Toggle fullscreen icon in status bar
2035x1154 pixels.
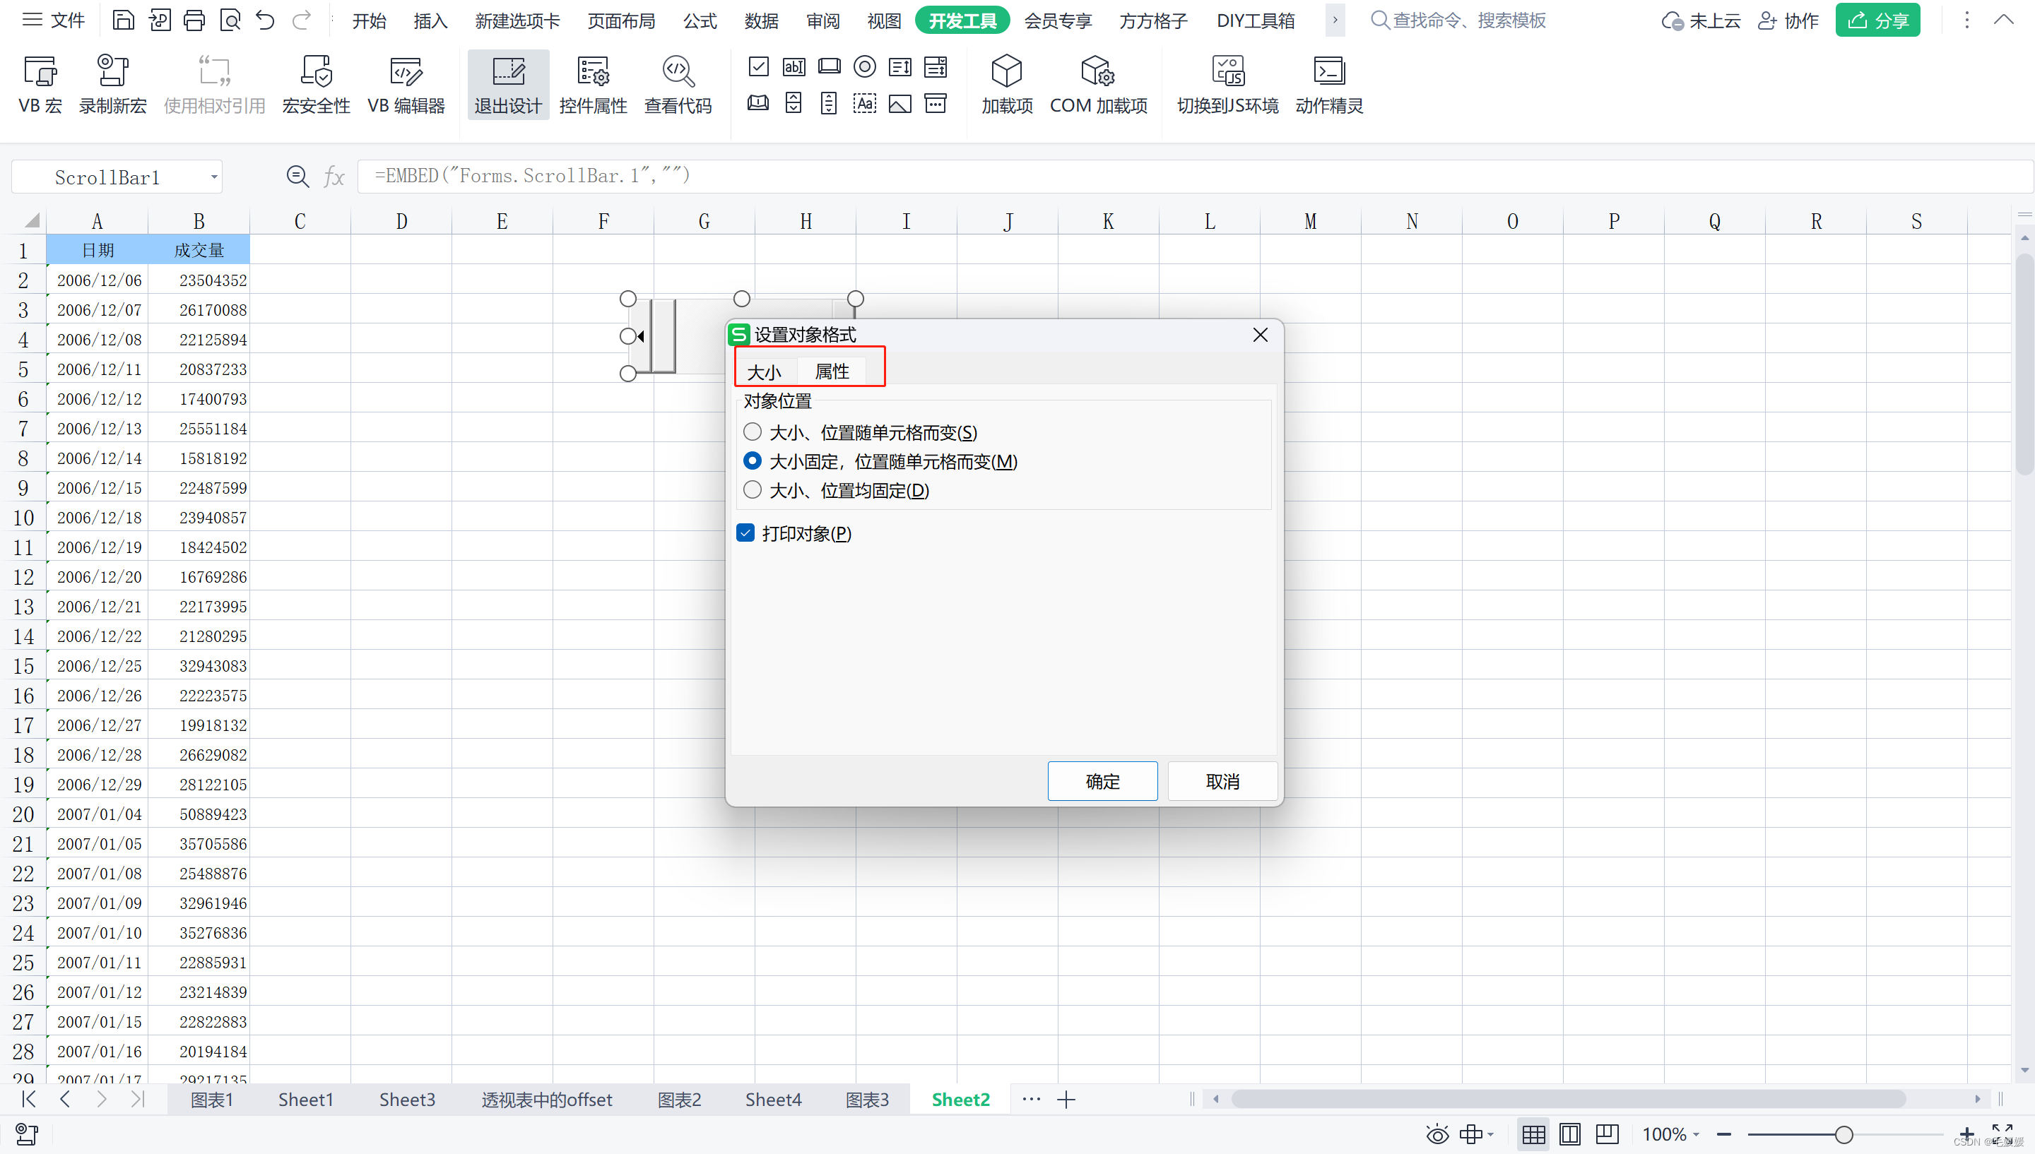coord(2002,1135)
